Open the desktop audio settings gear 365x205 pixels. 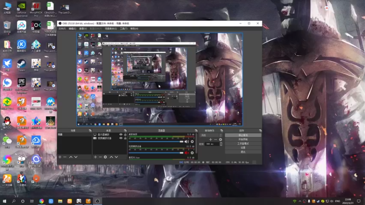click(192, 142)
